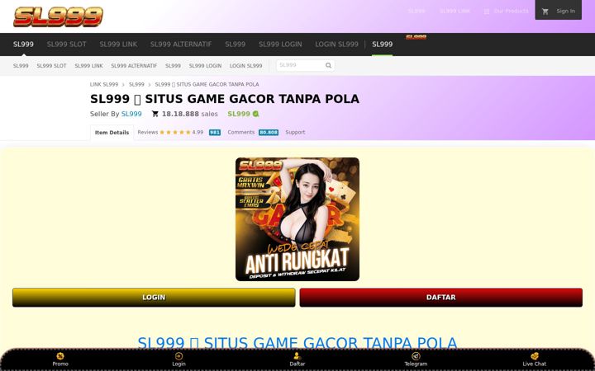Screen dimensions: 595x371
Task: Click the green-underlined SL999 item in the dark nav bar
Action: tap(382, 45)
